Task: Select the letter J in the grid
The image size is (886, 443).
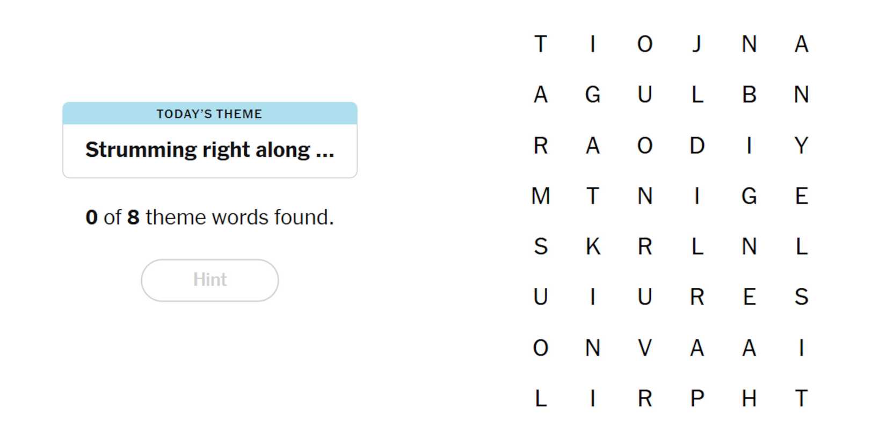Action: point(696,44)
